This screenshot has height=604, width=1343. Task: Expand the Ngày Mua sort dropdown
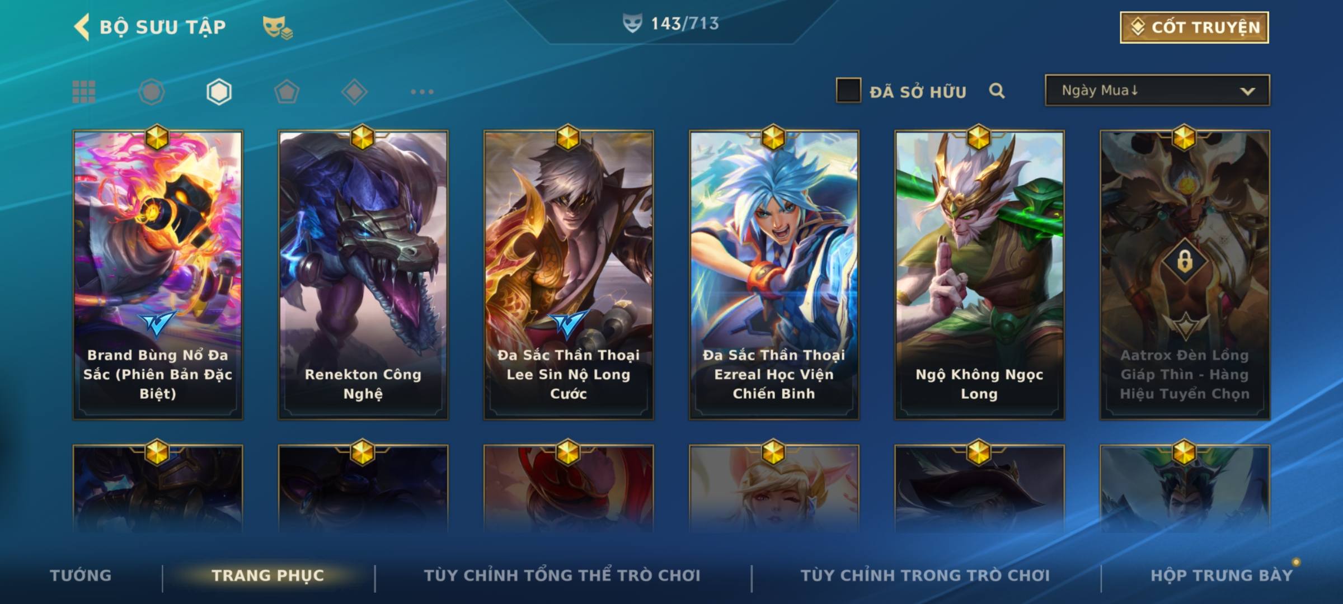pos(1157,90)
